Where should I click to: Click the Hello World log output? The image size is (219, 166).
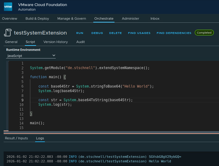click(160, 161)
